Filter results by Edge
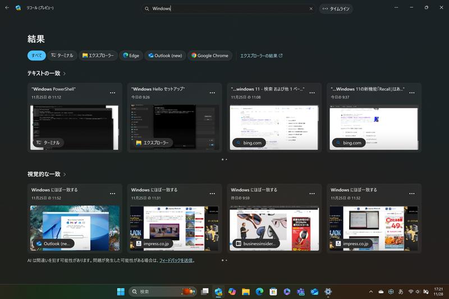This screenshot has width=449, height=299. [x=131, y=56]
